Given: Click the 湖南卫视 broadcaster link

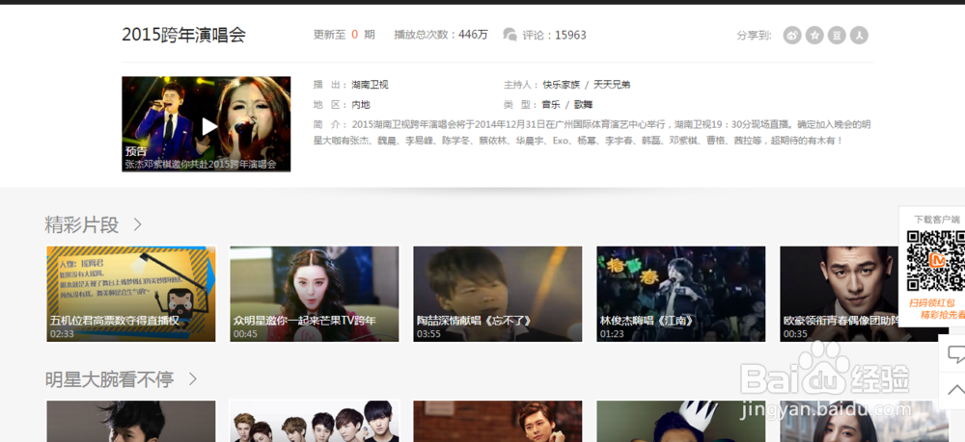Looking at the screenshot, I should point(370,85).
